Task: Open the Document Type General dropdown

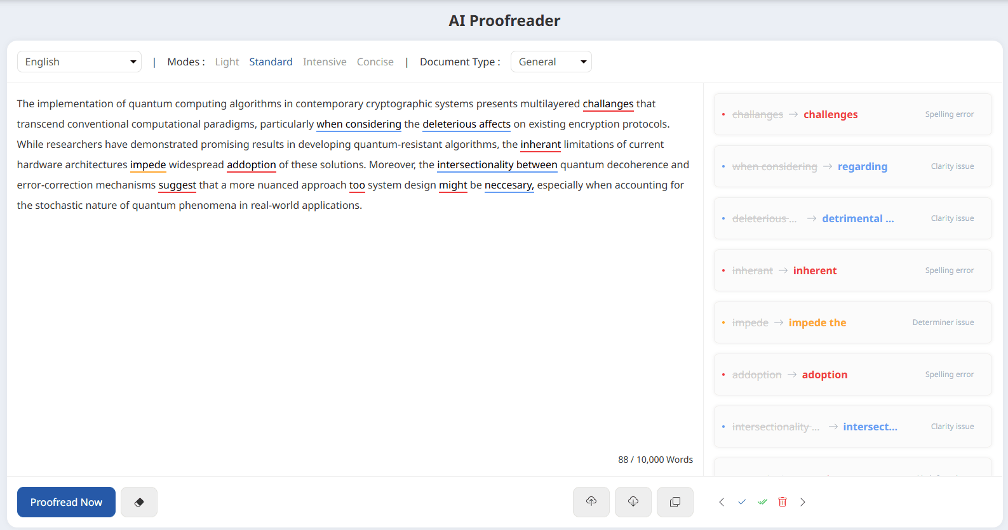Action: [551, 62]
